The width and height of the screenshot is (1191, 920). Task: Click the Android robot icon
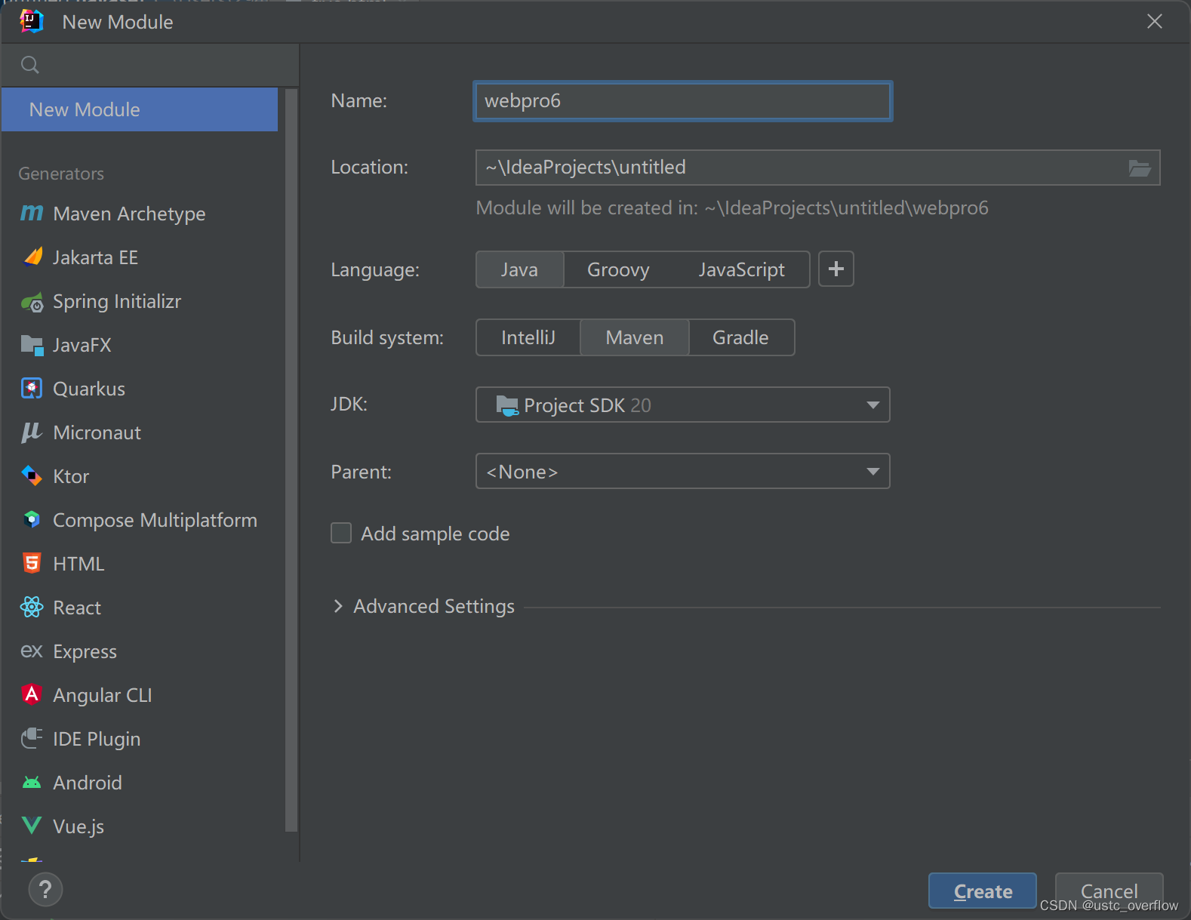pos(32,783)
